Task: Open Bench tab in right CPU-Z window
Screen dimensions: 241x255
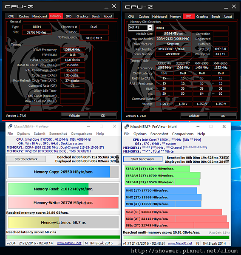Action: tap(215, 17)
